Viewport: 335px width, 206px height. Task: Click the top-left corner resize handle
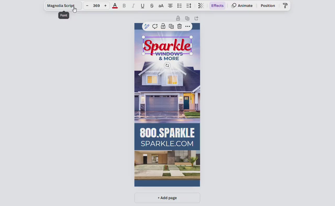tap(143, 37)
